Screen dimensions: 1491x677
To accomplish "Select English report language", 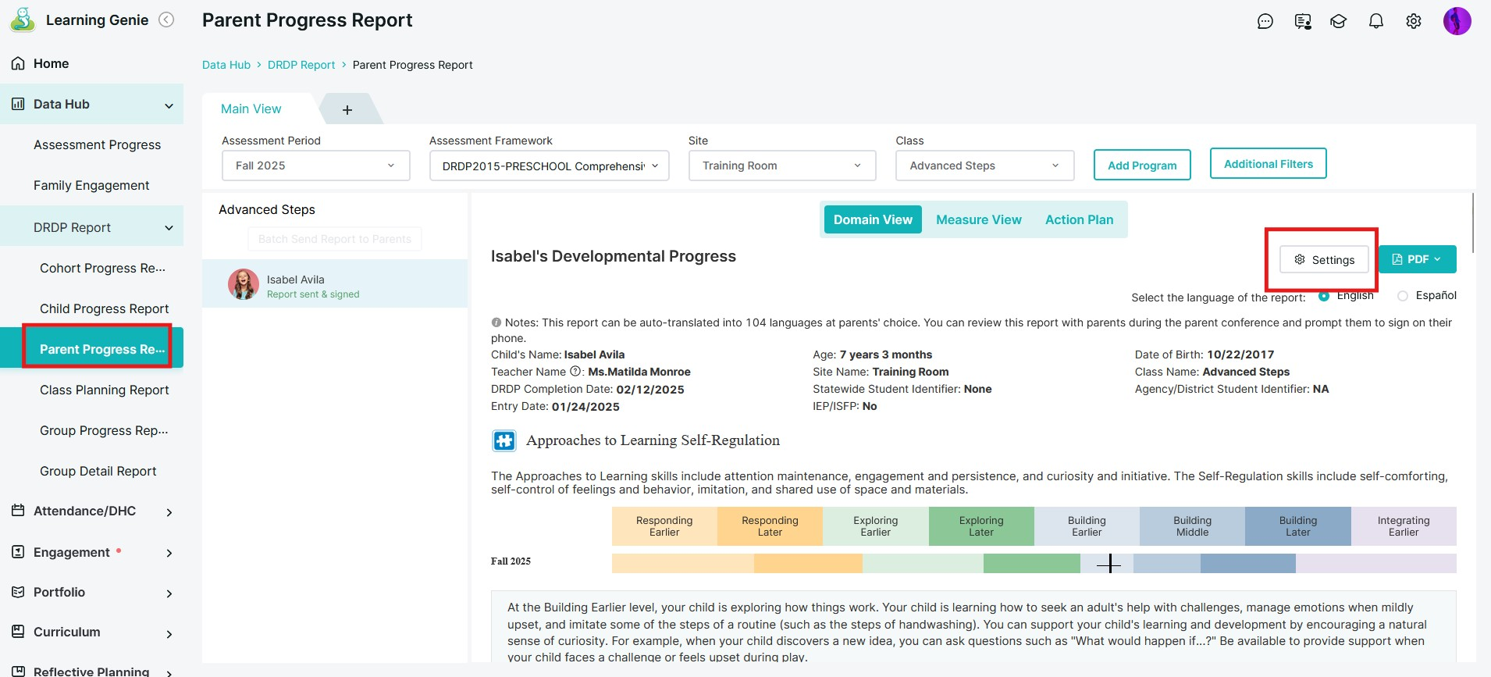I will click(1324, 296).
